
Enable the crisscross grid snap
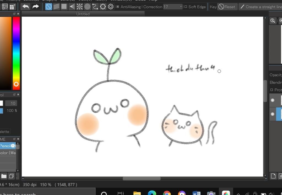[64, 7]
